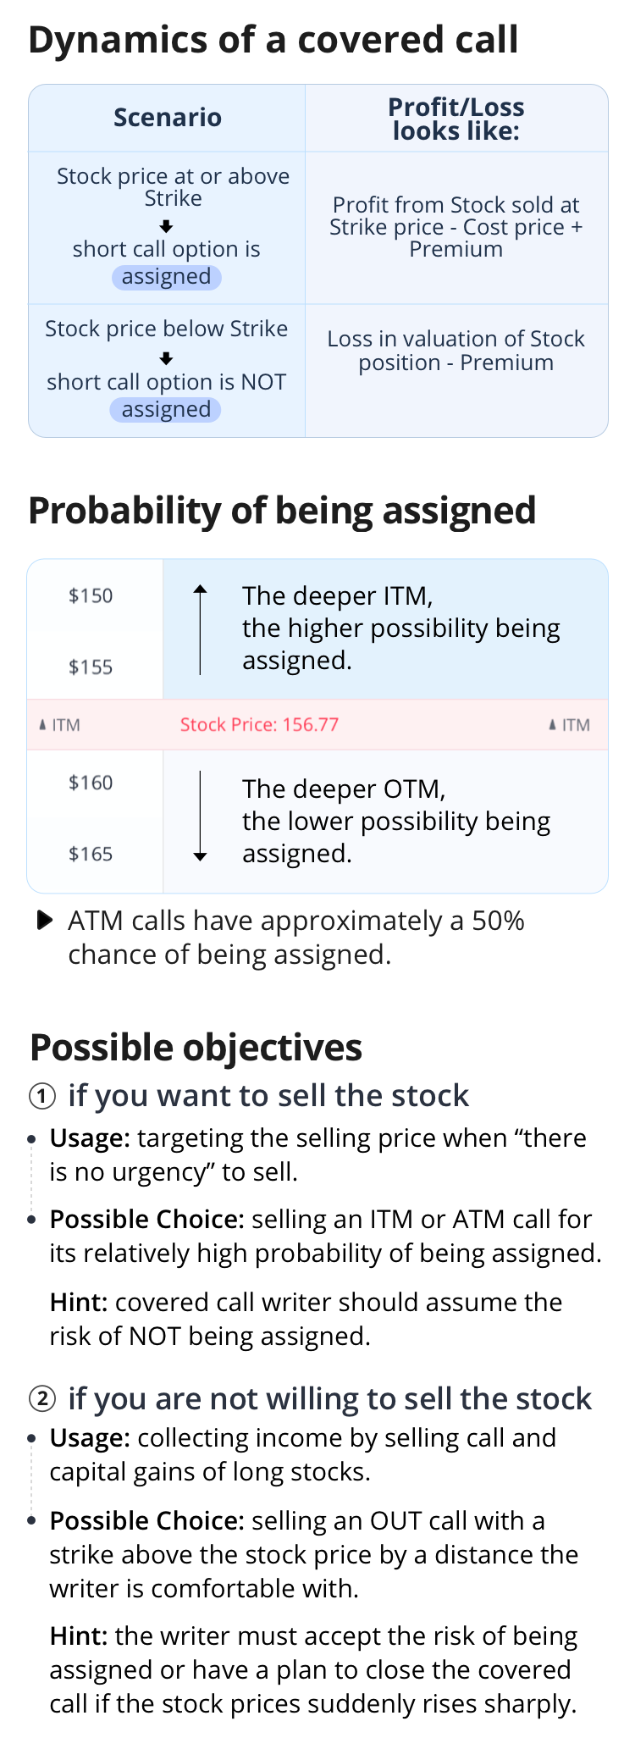Click the triangle bullet before "ATM calls"
The height and width of the screenshot is (1760, 635).
click(x=45, y=921)
